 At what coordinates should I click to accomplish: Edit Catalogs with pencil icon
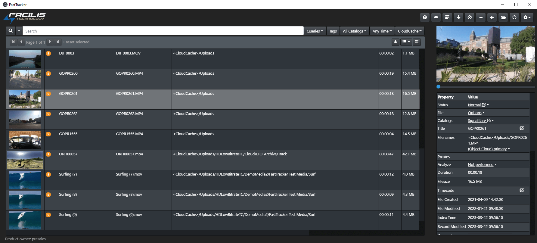[x=489, y=120]
